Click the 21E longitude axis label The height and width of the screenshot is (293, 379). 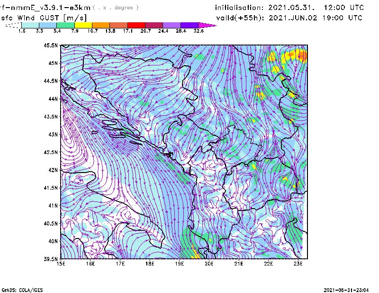(x=239, y=264)
